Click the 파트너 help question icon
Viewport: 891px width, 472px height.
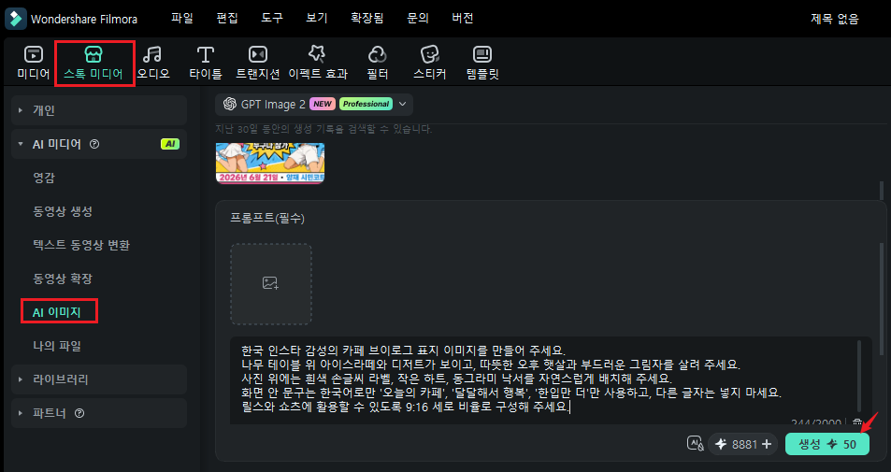[x=79, y=413]
